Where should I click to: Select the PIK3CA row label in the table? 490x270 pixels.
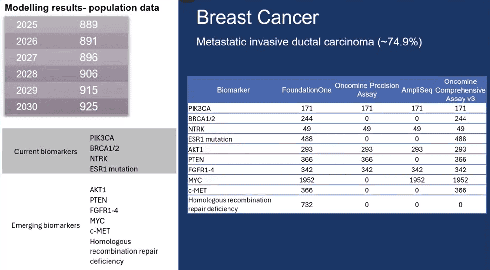pos(199,108)
